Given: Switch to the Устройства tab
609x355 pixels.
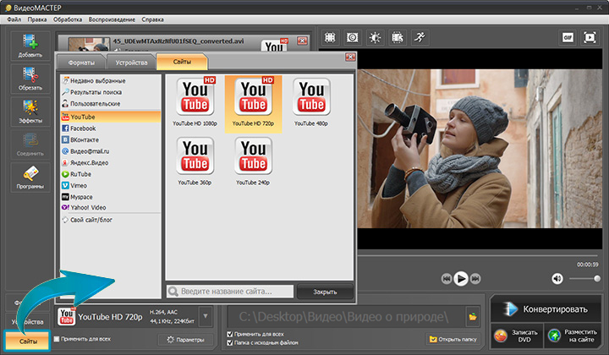Looking at the screenshot, I should 131,63.
